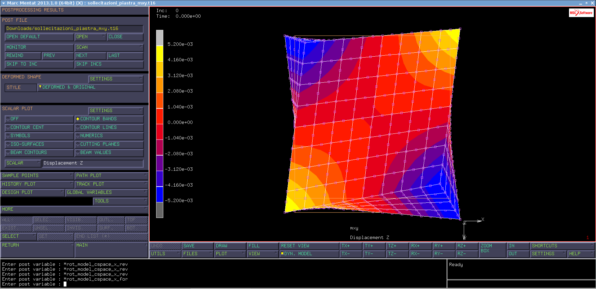Open the HISTORY PLOT menu

point(37,184)
